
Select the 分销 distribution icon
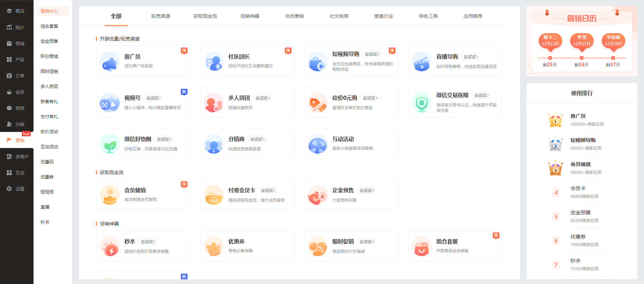click(x=9, y=124)
